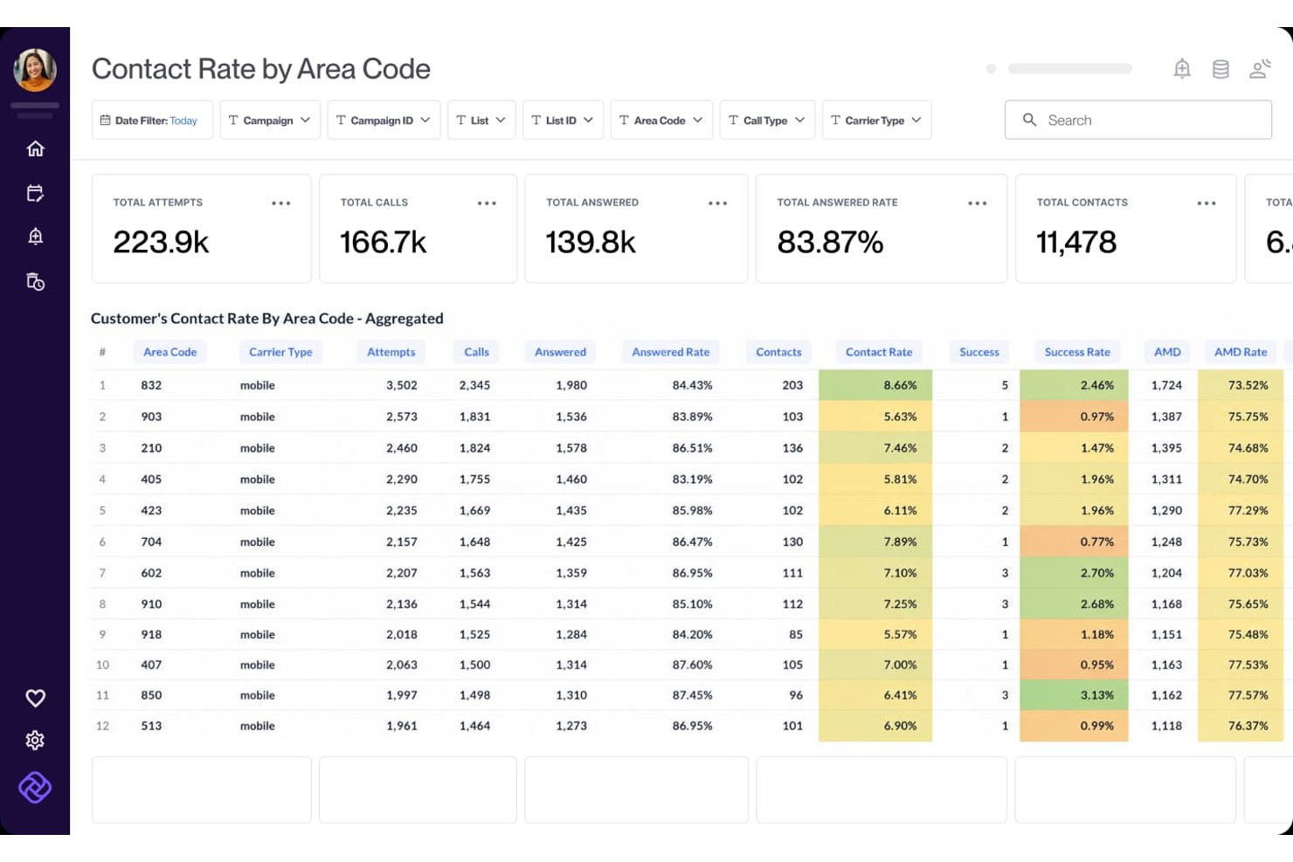This screenshot has height=862, width=1293.
Task: Open the Date Filter Today selector
Action: 152,120
